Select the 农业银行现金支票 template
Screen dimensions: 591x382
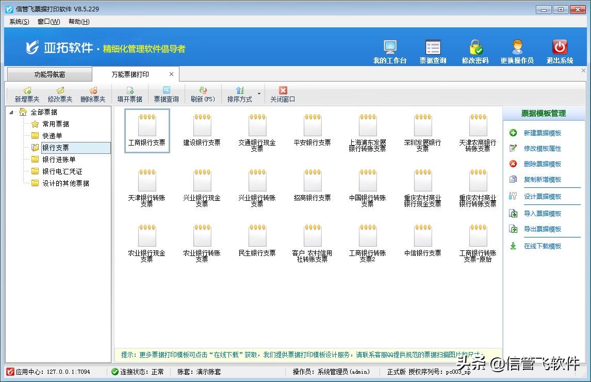tap(147, 243)
